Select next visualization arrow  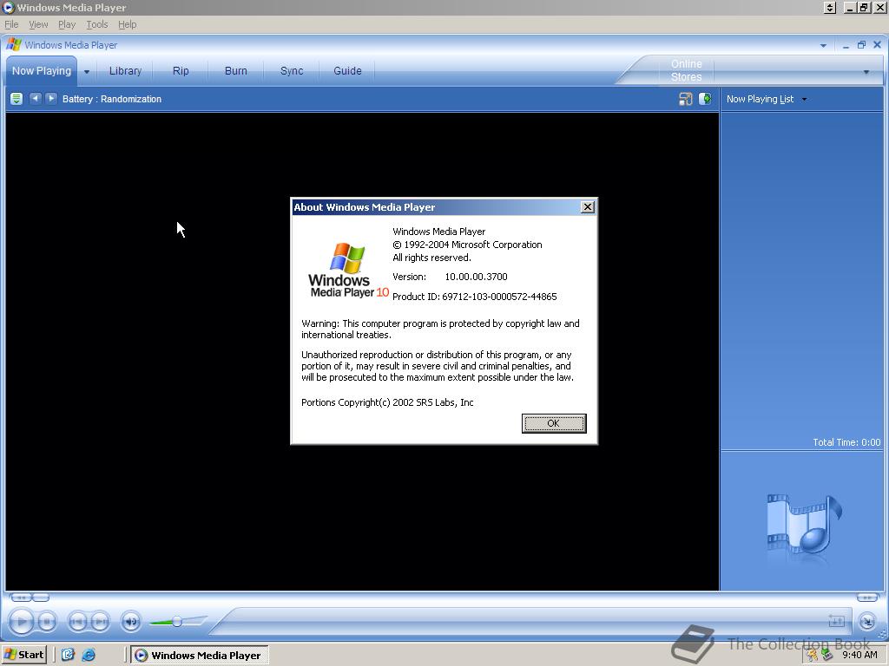(x=51, y=99)
